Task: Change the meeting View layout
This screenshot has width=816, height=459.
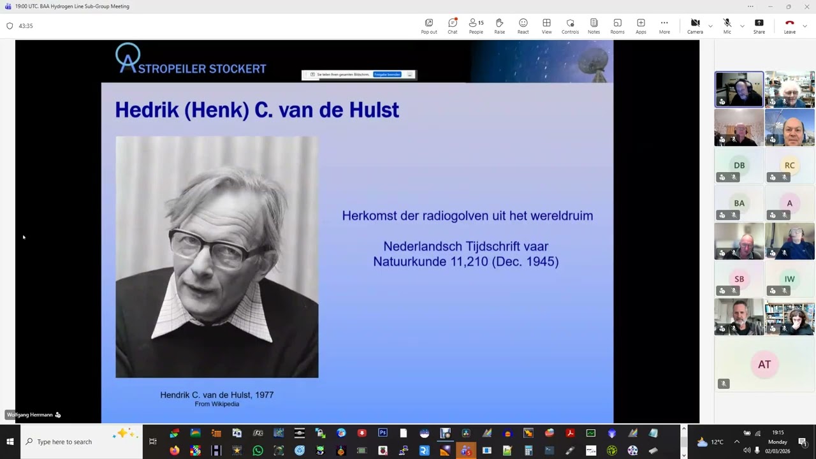Action: pyautogui.click(x=547, y=25)
